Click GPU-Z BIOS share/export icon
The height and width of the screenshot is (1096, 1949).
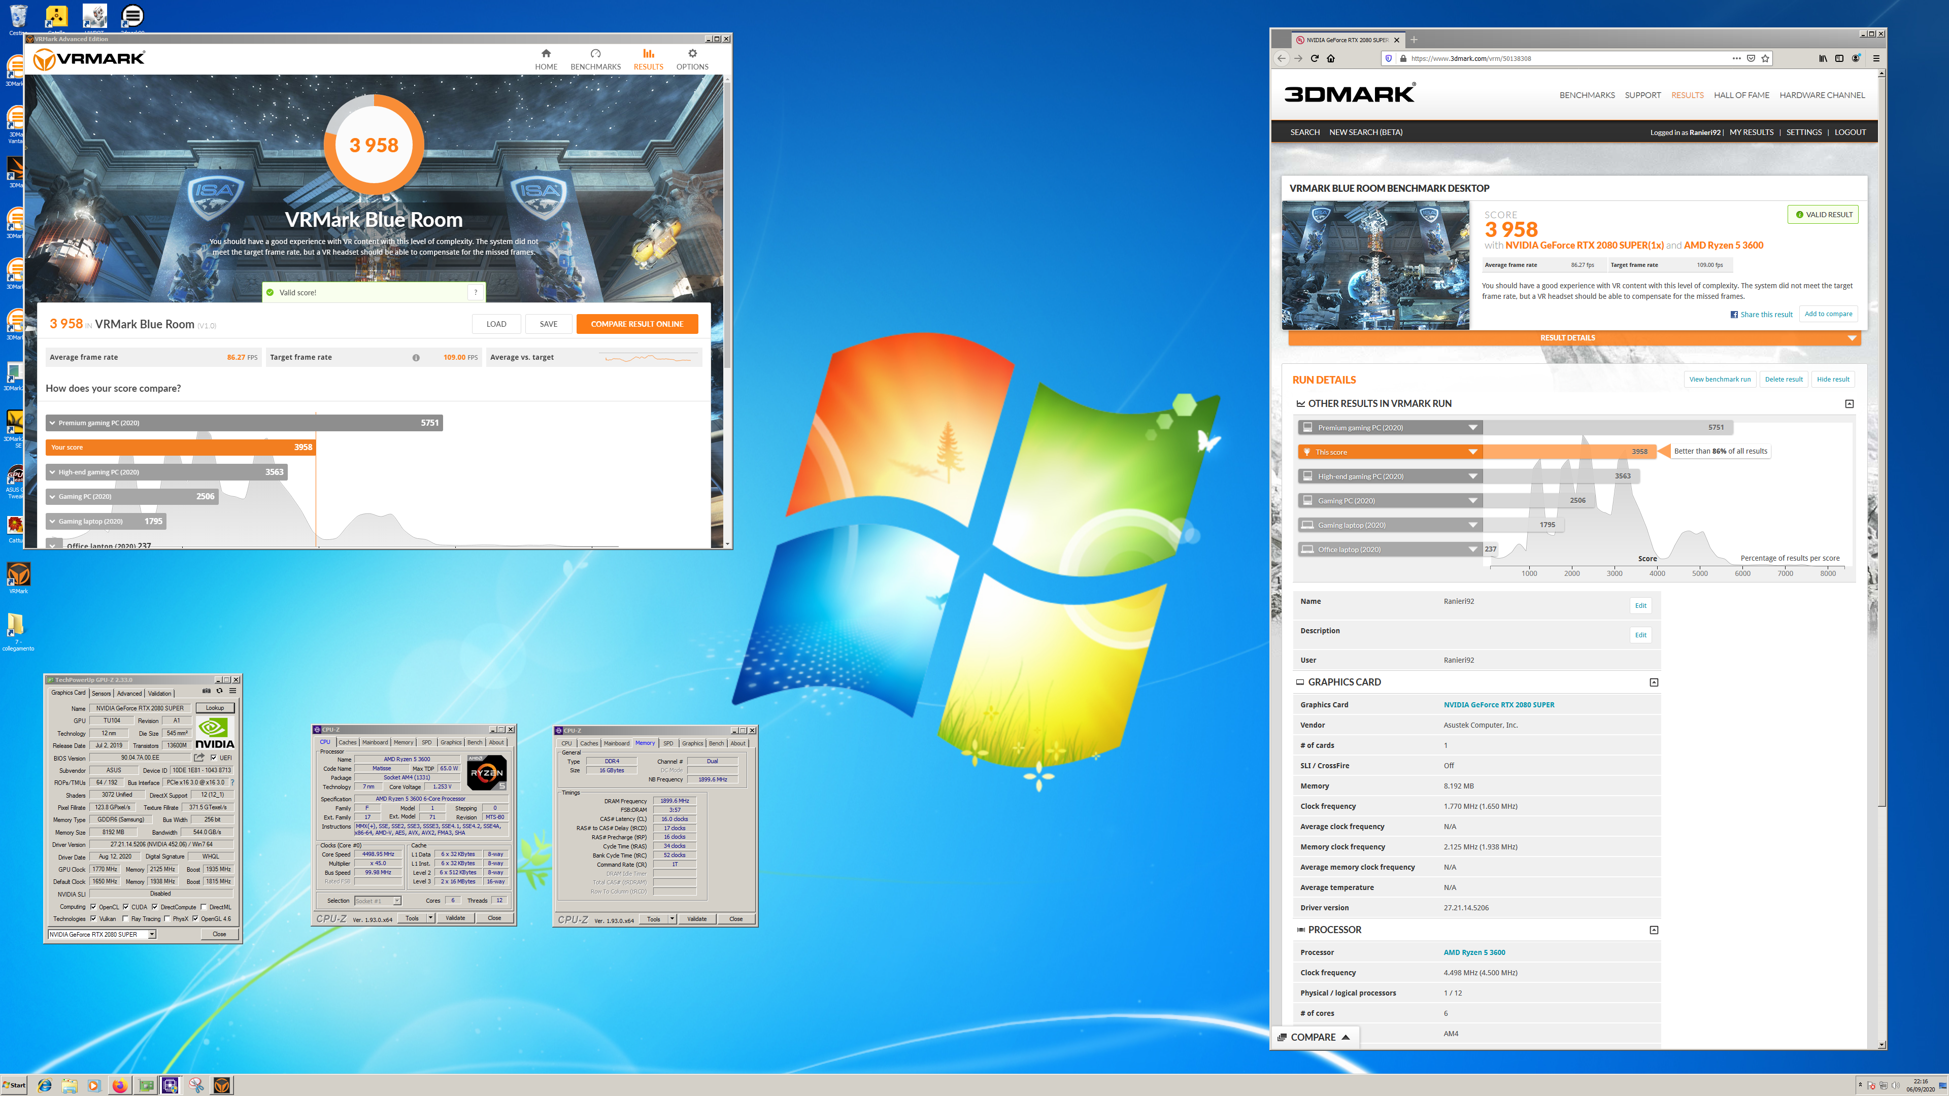[199, 757]
